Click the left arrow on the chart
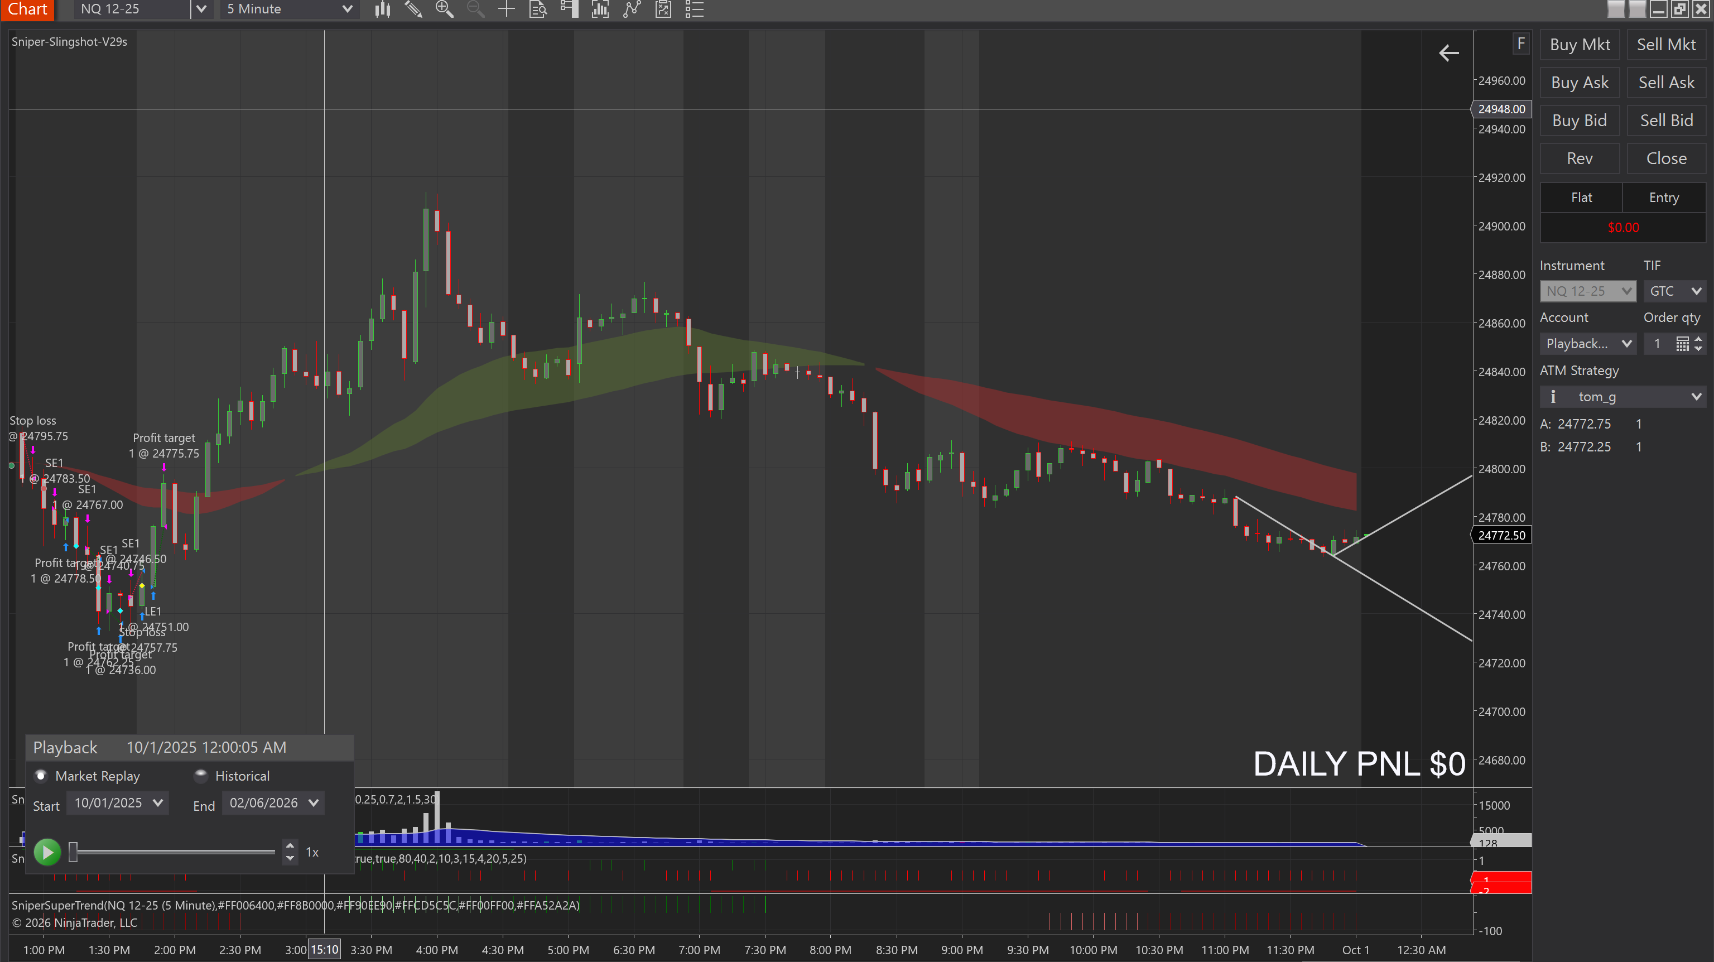The width and height of the screenshot is (1714, 962). point(1448,53)
